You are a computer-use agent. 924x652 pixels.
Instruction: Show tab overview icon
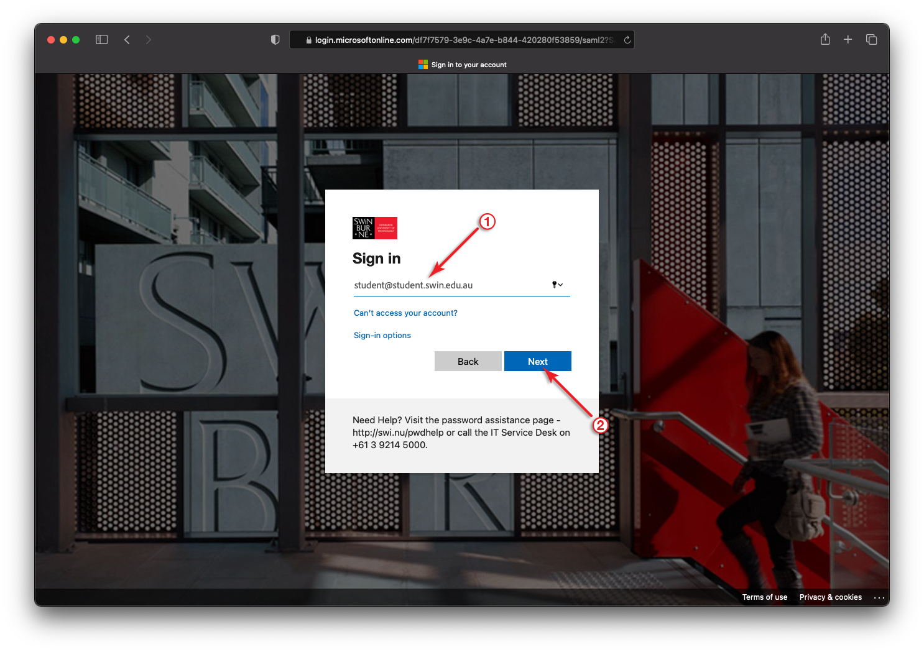871,40
